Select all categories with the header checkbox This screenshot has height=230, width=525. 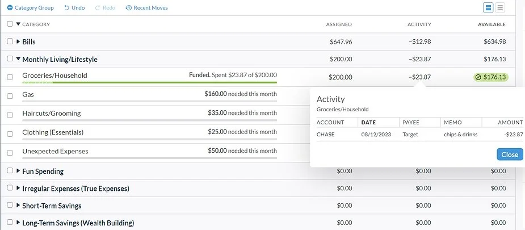[x=10, y=24]
